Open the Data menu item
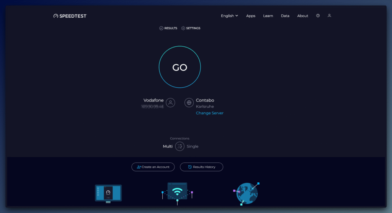 coord(285,16)
